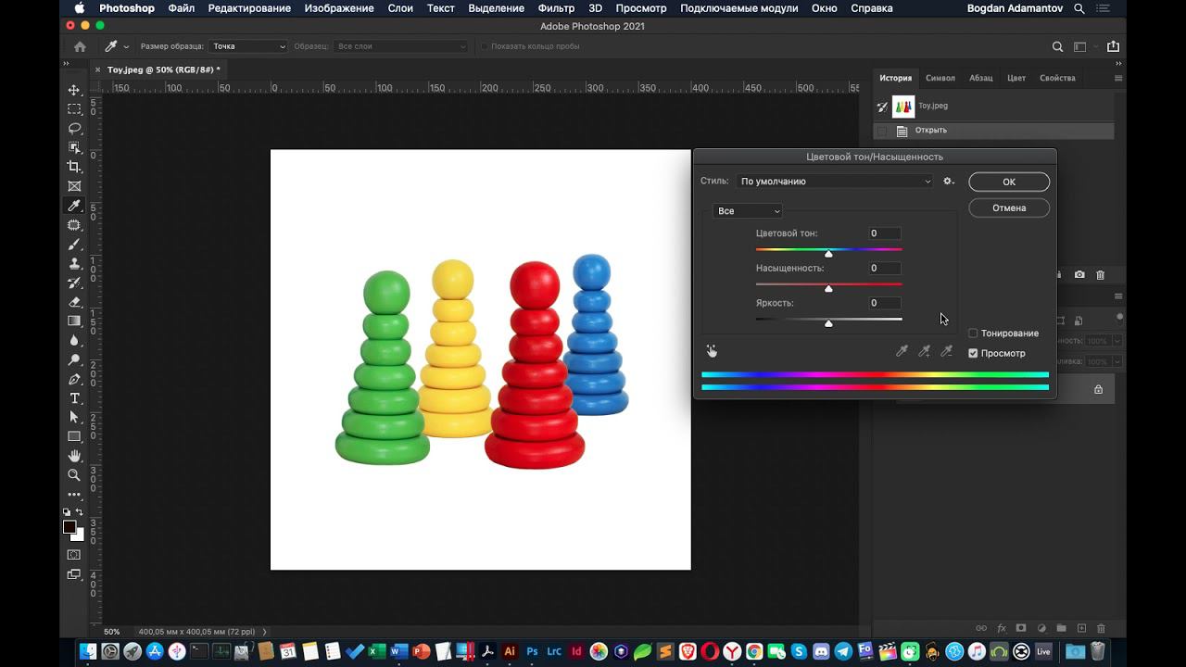Screen dimensions: 1186x667
Task: Enable the Тонирование checkbox
Action: pos(973,333)
